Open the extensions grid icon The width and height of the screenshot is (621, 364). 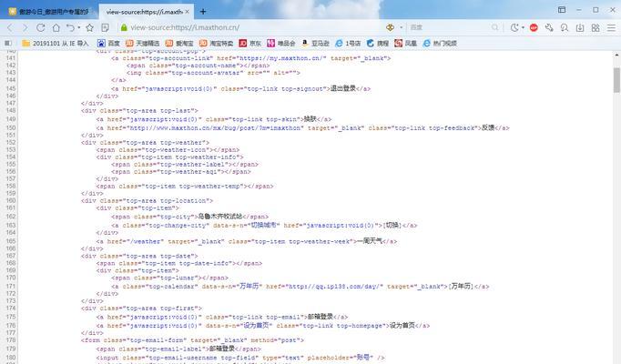[x=596, y=27]
